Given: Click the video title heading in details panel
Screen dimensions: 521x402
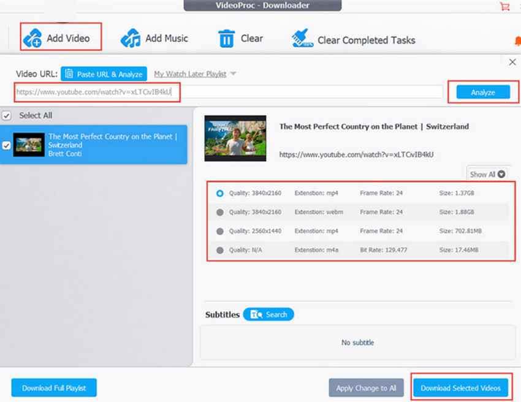Looking at the screenshot, I should pos(374,127).
